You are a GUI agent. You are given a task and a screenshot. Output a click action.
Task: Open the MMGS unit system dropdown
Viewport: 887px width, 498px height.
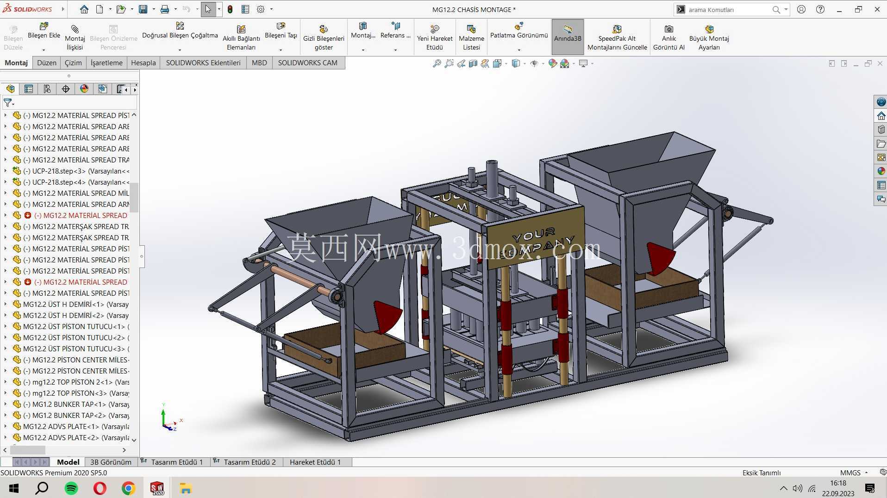pos(854,473)
